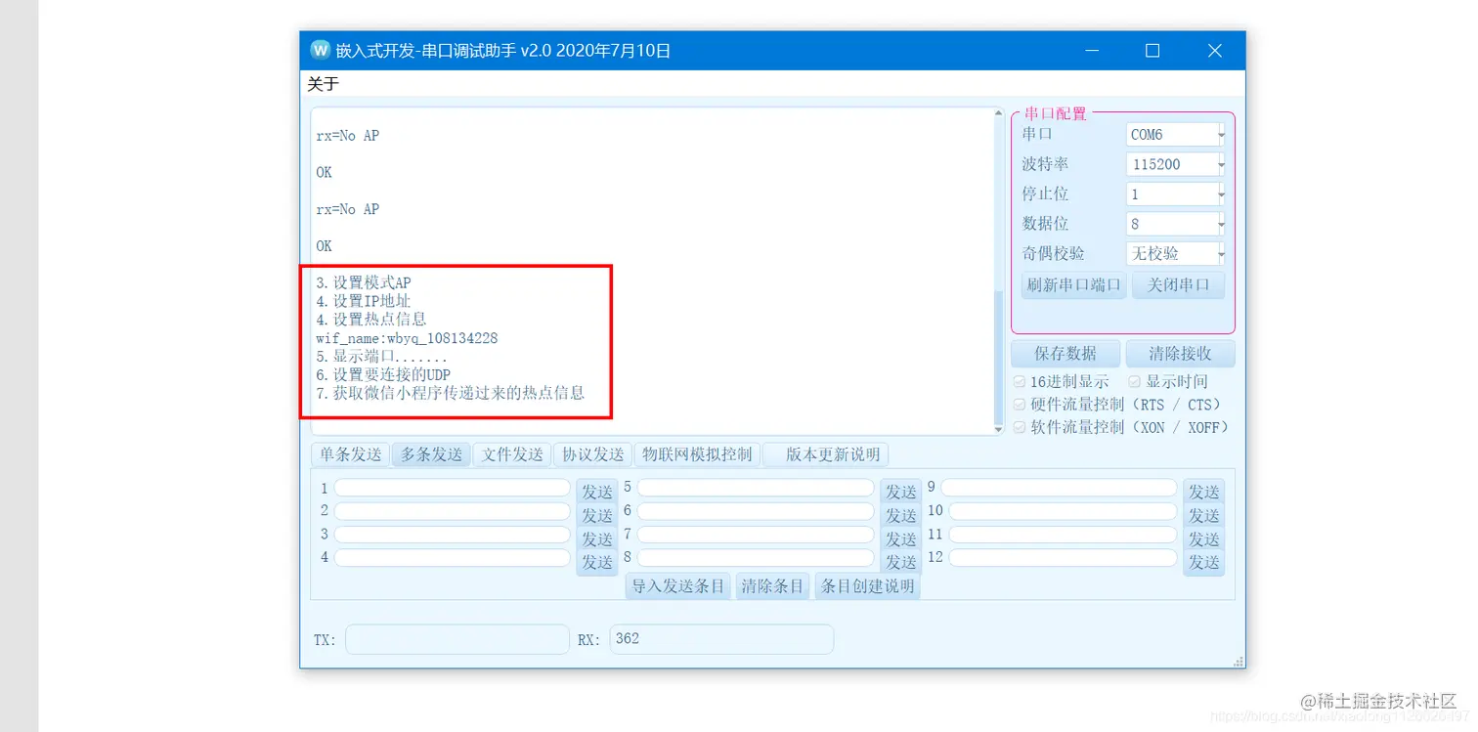Switch to the 文件发送 tab
This screenshot has width=1478, height=732.
pyautogui.click(x=512, y=454)
